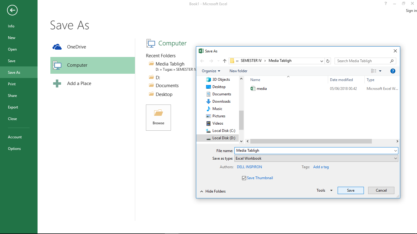Open the Tools dropdown menu

click(325, 190)
